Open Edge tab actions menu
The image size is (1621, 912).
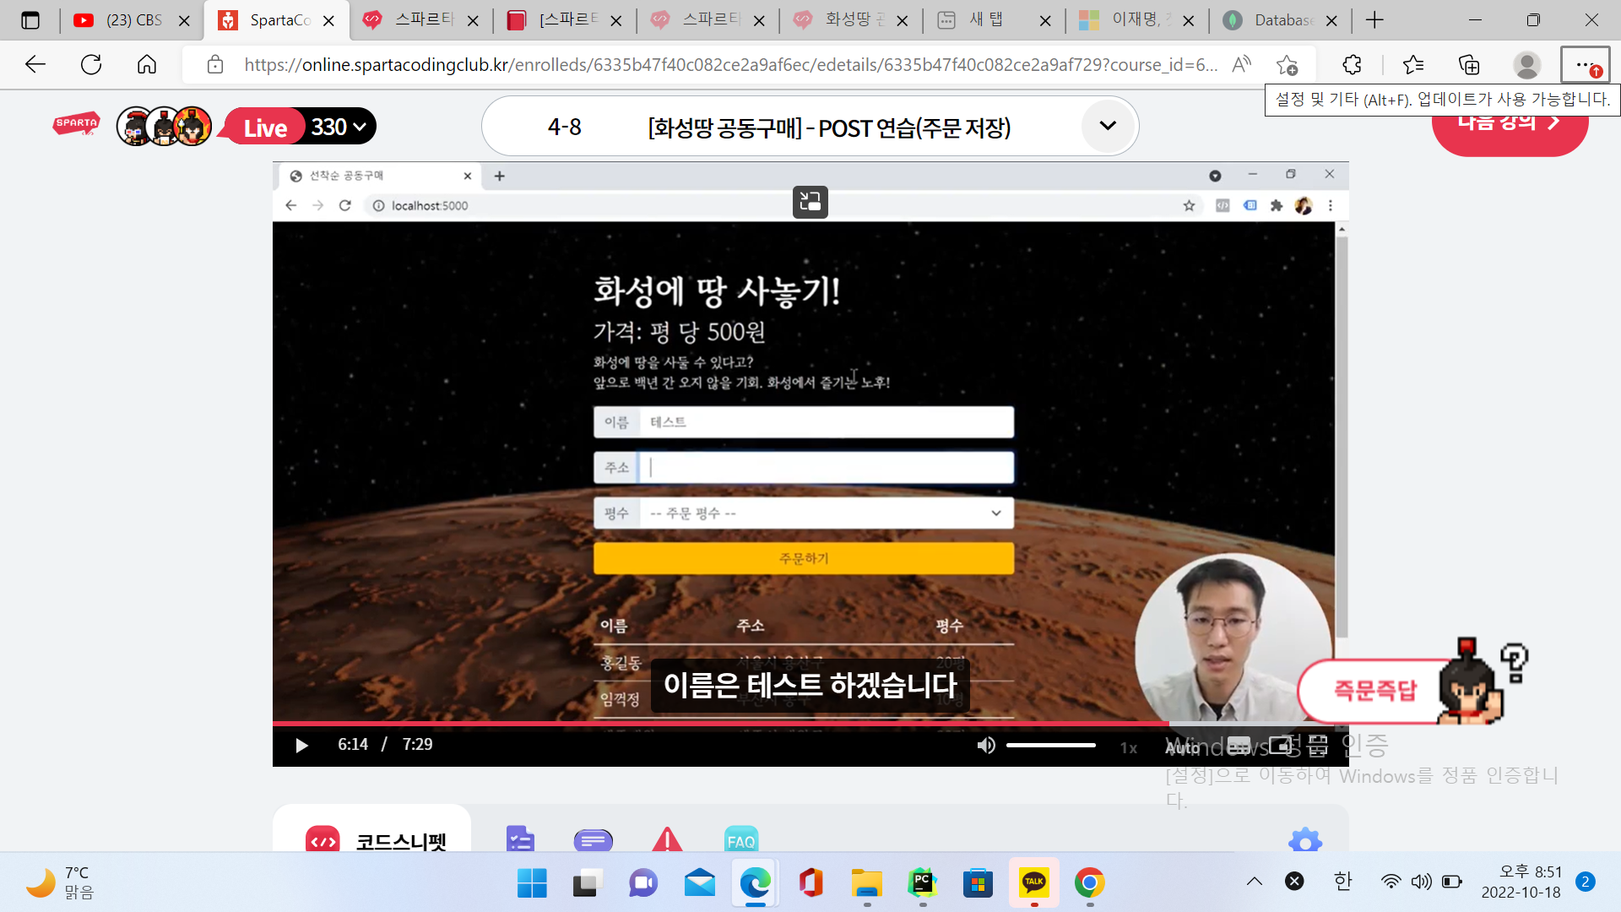30,20
